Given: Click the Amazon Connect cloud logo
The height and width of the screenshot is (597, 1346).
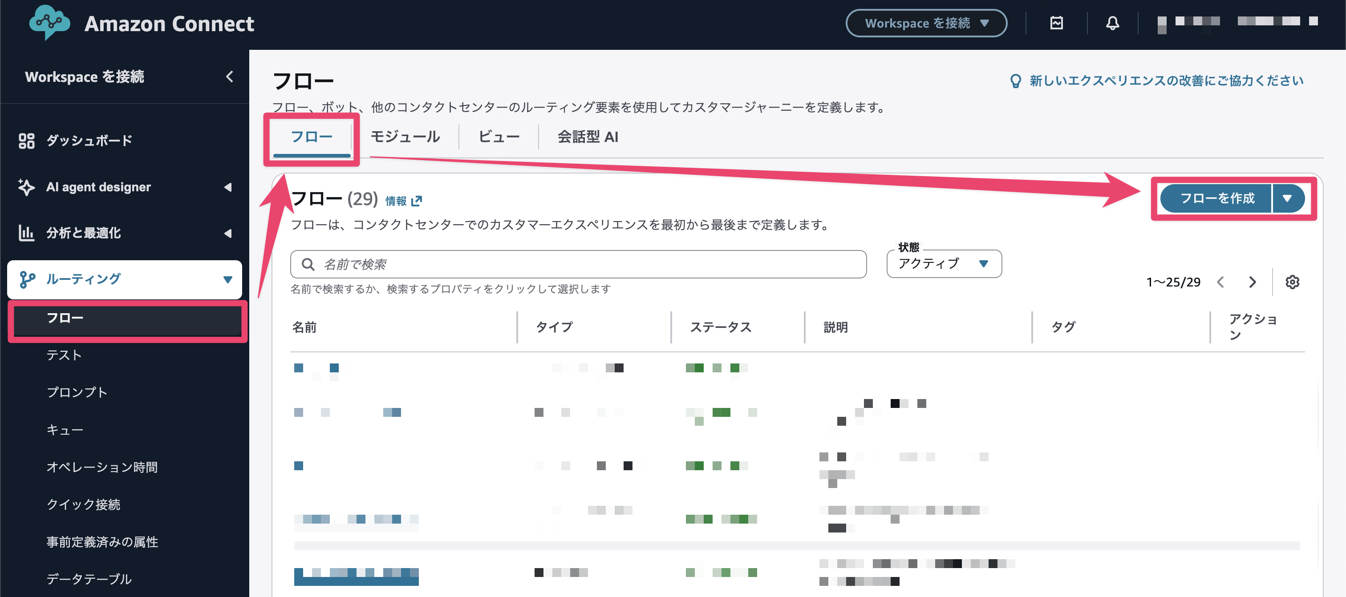Looking at the screenshot, I should [49, 22].
